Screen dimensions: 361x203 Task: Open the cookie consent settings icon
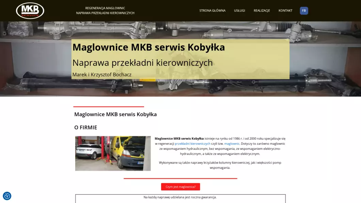[7, 196]
